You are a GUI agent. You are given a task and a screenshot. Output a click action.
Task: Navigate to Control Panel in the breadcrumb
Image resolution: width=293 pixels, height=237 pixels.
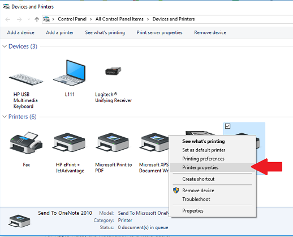click(72, 19)
